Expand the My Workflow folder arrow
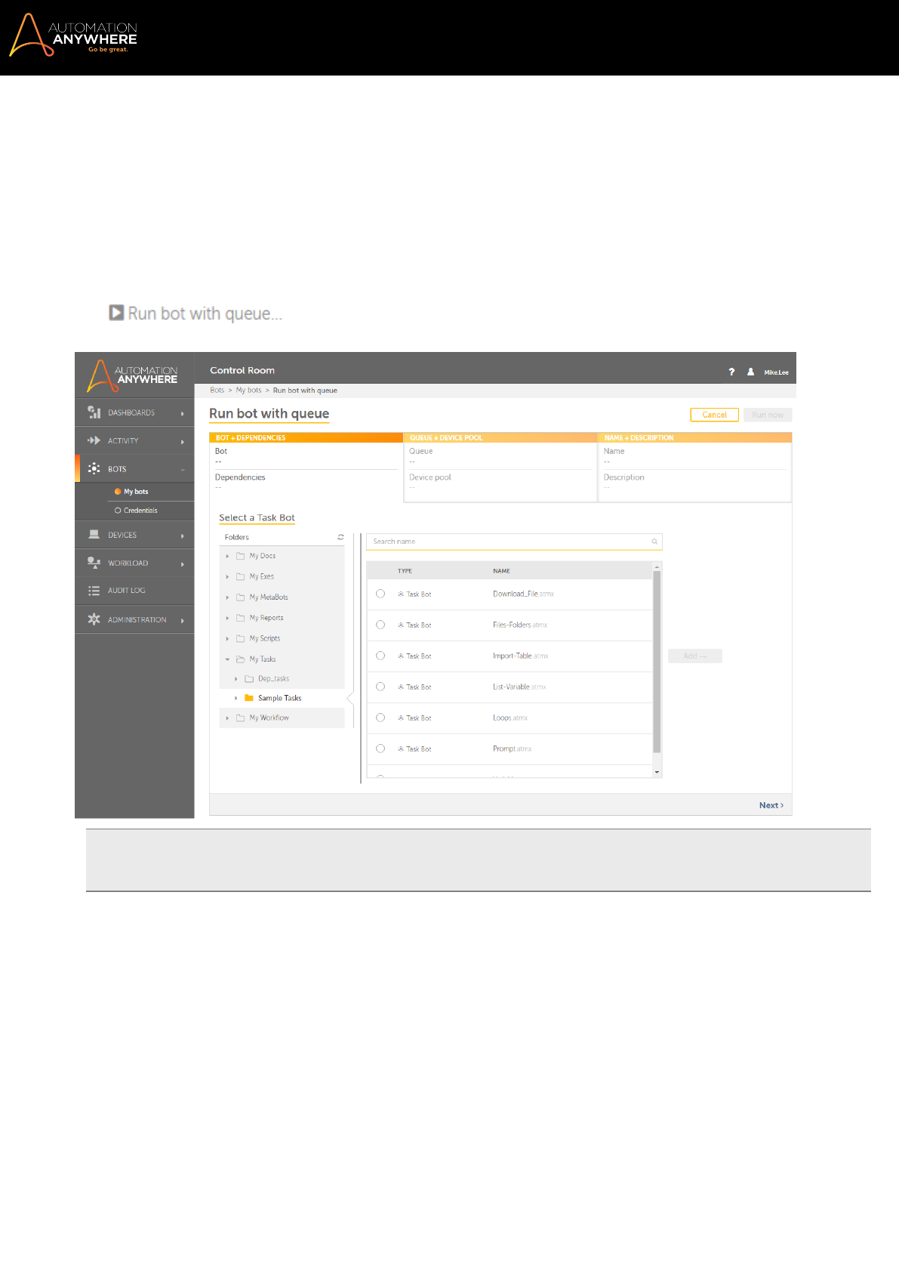Screen dimensions: 899x1272 [227, 718]
